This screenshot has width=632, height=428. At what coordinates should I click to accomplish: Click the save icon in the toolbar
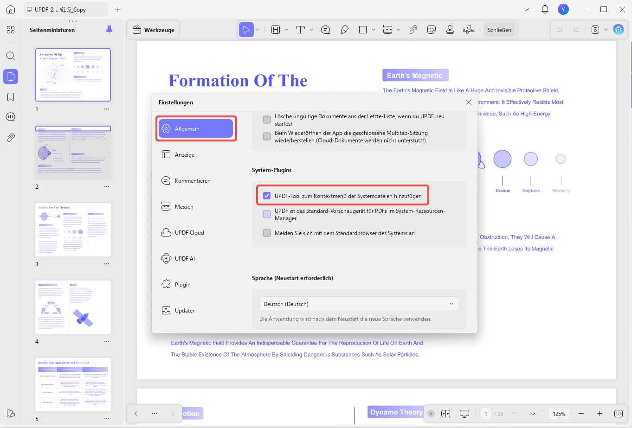(595, 30)
